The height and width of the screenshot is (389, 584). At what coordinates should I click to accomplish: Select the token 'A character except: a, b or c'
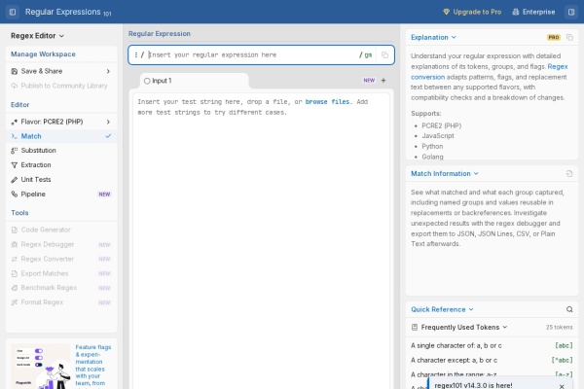pos(492,361)
